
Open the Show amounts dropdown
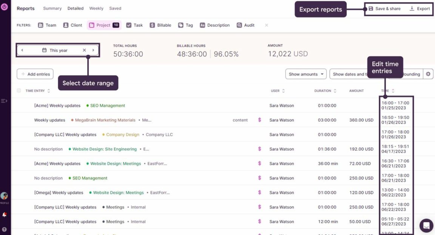tap(306, 74)
